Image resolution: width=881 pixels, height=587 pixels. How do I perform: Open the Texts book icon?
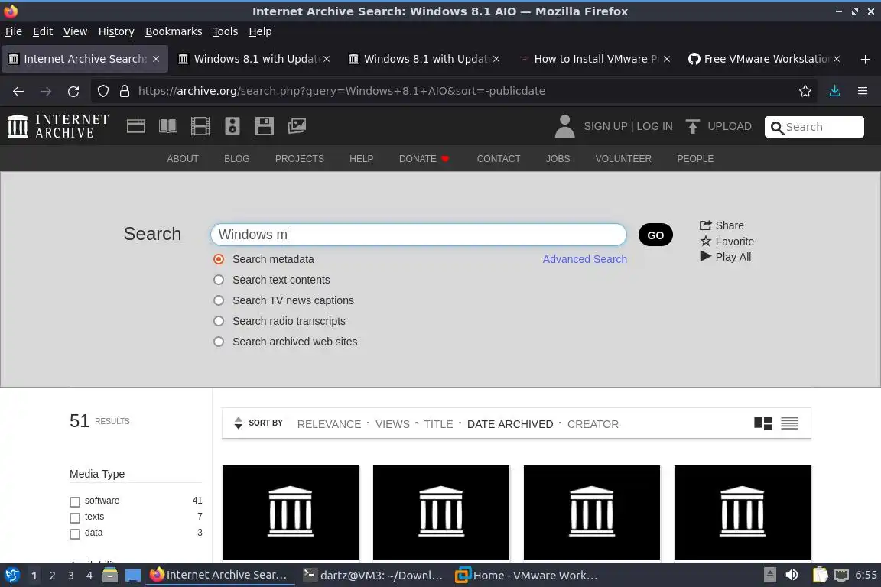[x=168, y=126]
